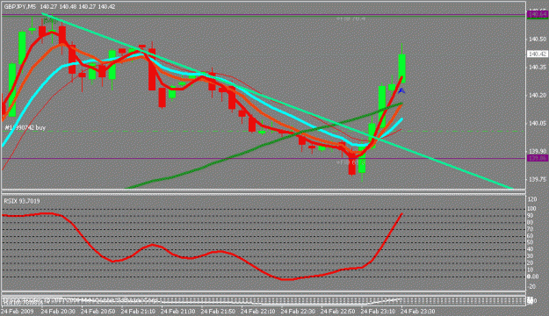Click the '24 Feb 22:10' time label

(257, 311)
